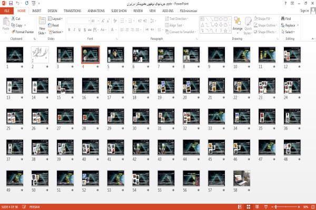Viewport: 316px width, 210px height.
Task: Open PowerPoint Help question mark
Action: (x=285, y=4)
